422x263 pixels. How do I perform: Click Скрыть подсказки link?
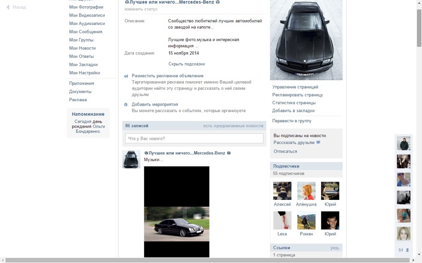click(x=186, y=64)
